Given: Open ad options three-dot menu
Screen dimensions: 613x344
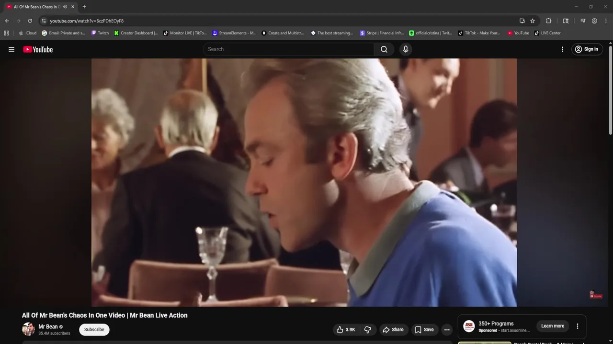Looking at the screenshot, I should 577,326.
